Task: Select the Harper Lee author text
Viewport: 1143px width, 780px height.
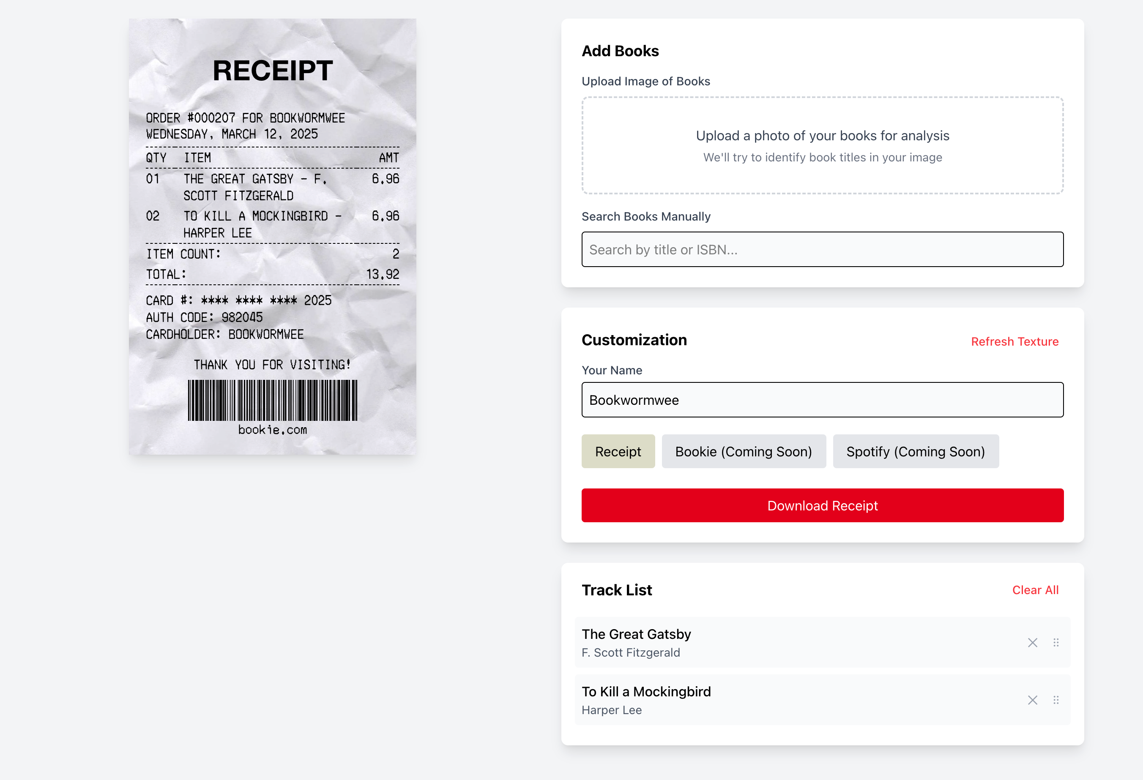Action: pyautogui.click(x=611, y=710)
